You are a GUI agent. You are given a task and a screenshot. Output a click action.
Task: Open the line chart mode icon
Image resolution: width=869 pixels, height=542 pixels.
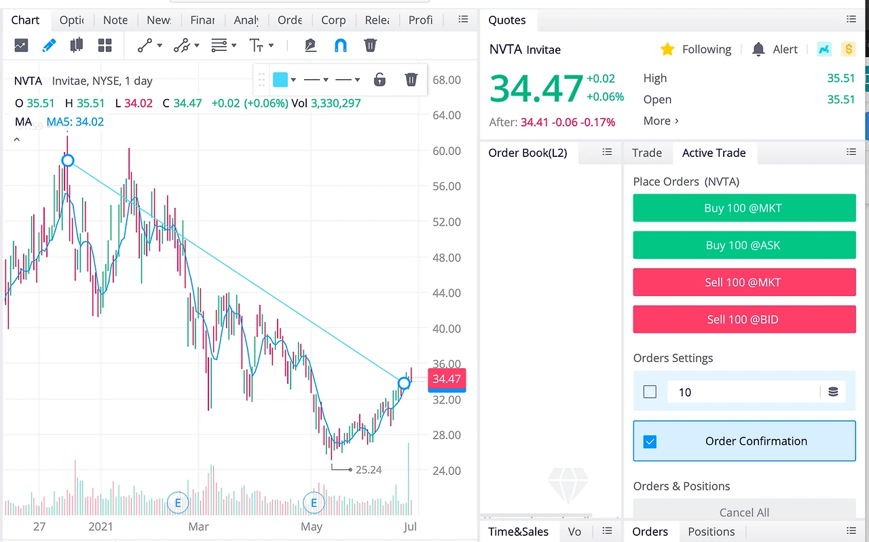pyautogui.click(x=21, y=46)
